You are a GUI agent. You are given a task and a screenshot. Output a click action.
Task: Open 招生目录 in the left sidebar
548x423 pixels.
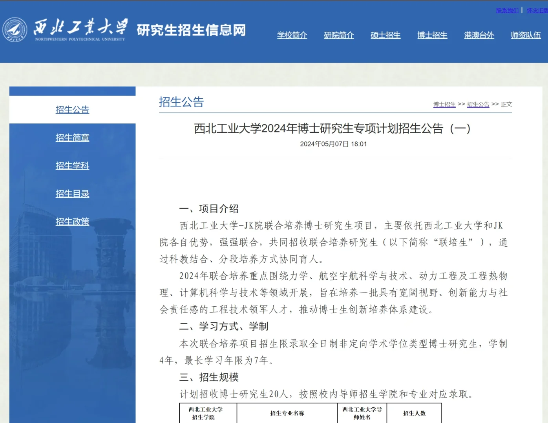tap(72, 194)
